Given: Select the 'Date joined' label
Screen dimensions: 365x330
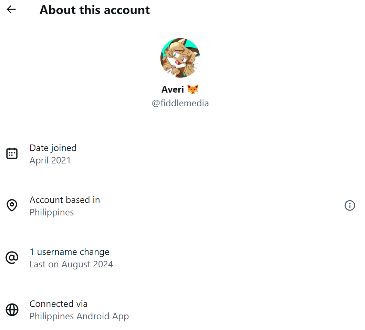Looking at the screenshot, I should point(53,148).
